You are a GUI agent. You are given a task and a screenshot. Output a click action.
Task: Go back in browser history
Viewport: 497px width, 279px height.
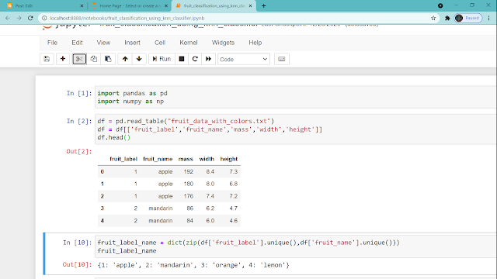pyautogui.click(x=8, y=18)
